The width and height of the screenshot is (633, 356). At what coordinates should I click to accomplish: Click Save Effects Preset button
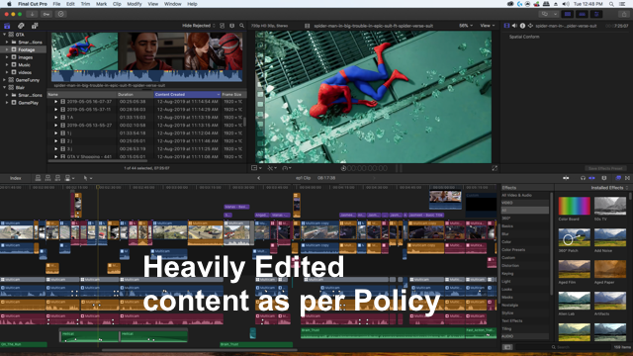tap(604, 168)
